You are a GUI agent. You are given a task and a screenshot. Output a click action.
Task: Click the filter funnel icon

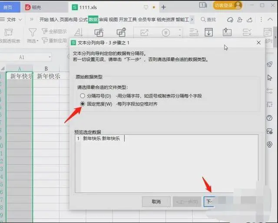(x=33, y=32)
